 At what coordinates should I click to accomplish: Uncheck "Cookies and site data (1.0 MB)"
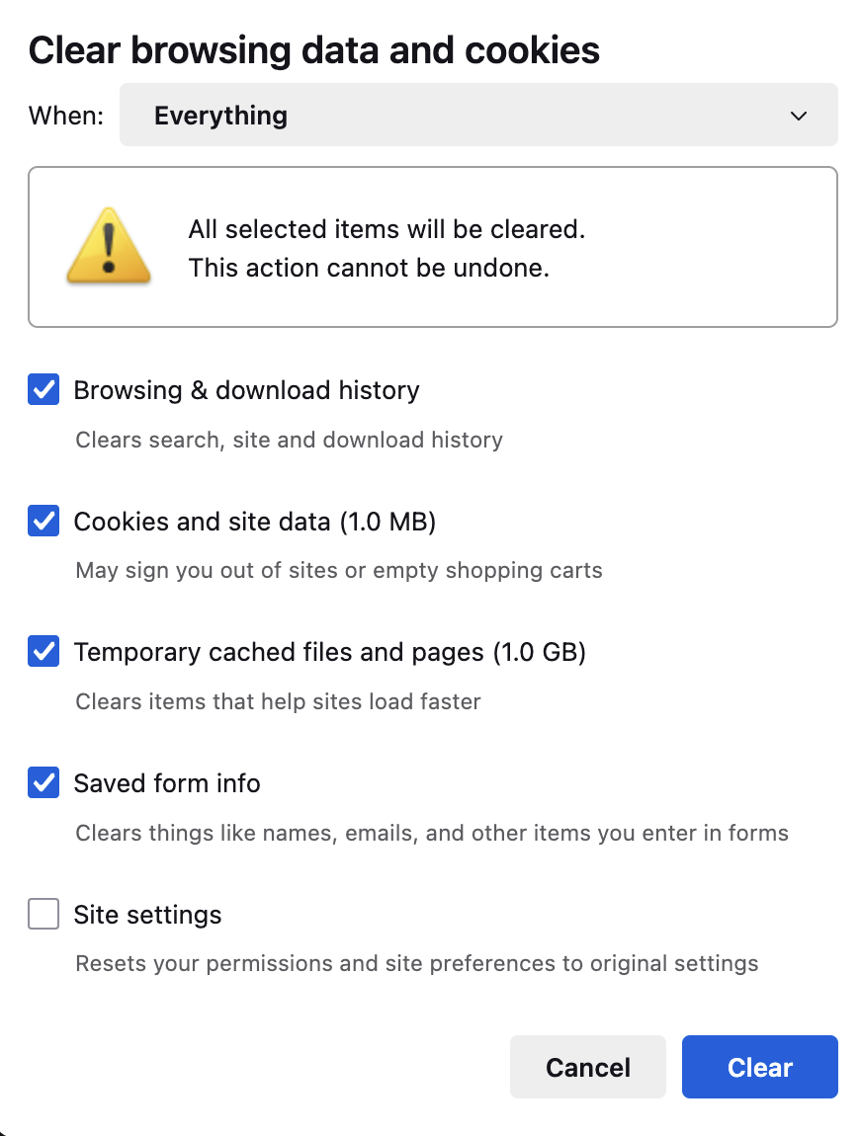43,521
